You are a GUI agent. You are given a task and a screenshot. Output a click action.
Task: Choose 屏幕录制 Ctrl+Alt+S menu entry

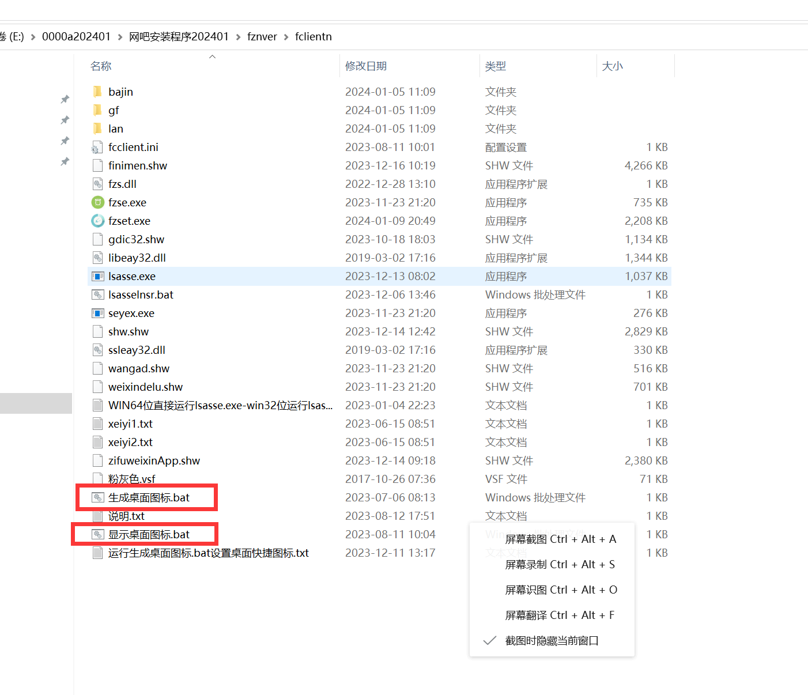tap(560, 564)
